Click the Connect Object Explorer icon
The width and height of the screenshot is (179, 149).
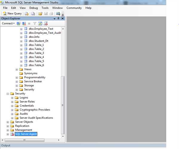click(x=18, y=23)
